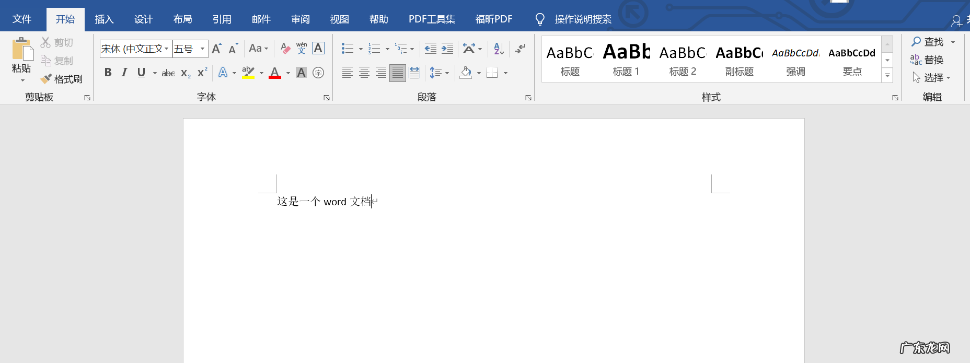Viewport: 970px width, 363px height.
Task: Expand the styles gallery more arrow
Action: (887, 76)
